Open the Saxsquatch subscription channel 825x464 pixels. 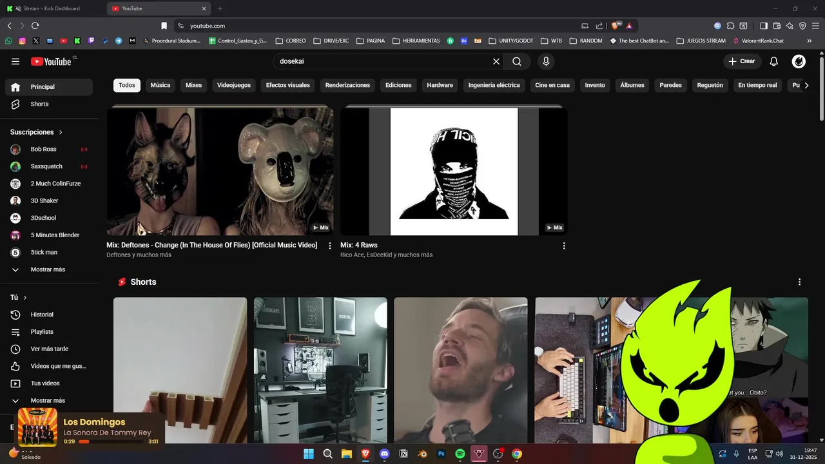pos(49,166)
